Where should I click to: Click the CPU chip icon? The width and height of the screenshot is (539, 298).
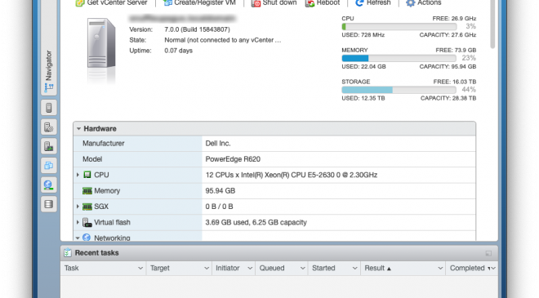coord(87,175)
